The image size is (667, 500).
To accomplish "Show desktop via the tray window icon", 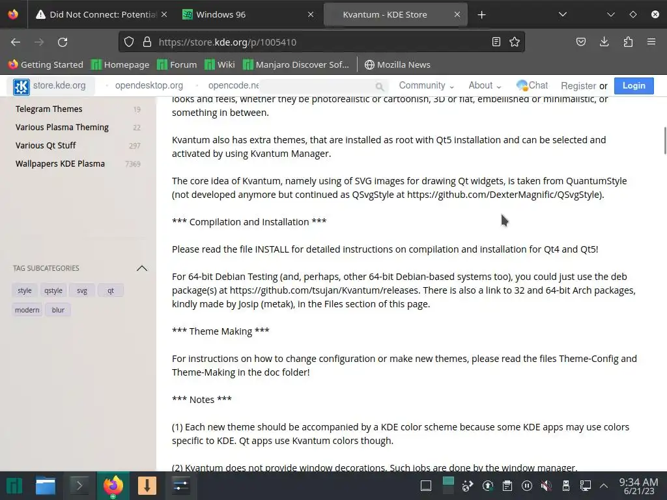I will click(426, 486).
